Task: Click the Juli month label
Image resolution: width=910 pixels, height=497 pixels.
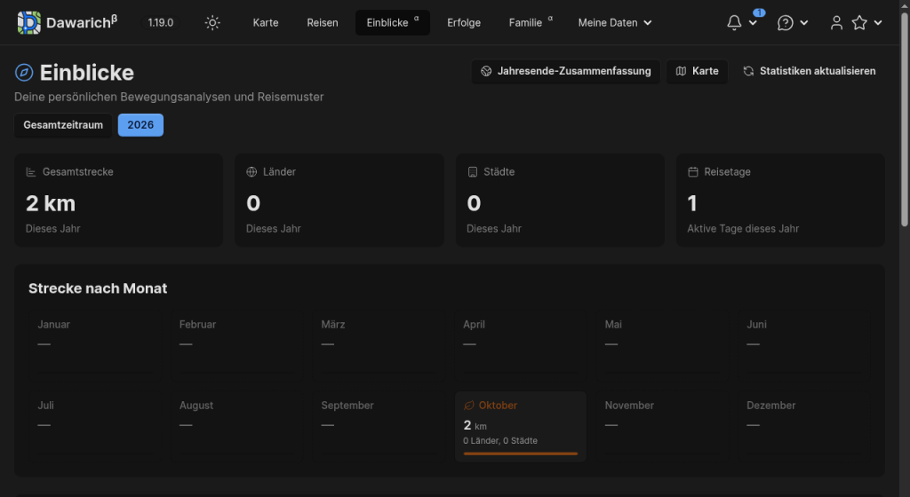Action: [x=46, y=406]
